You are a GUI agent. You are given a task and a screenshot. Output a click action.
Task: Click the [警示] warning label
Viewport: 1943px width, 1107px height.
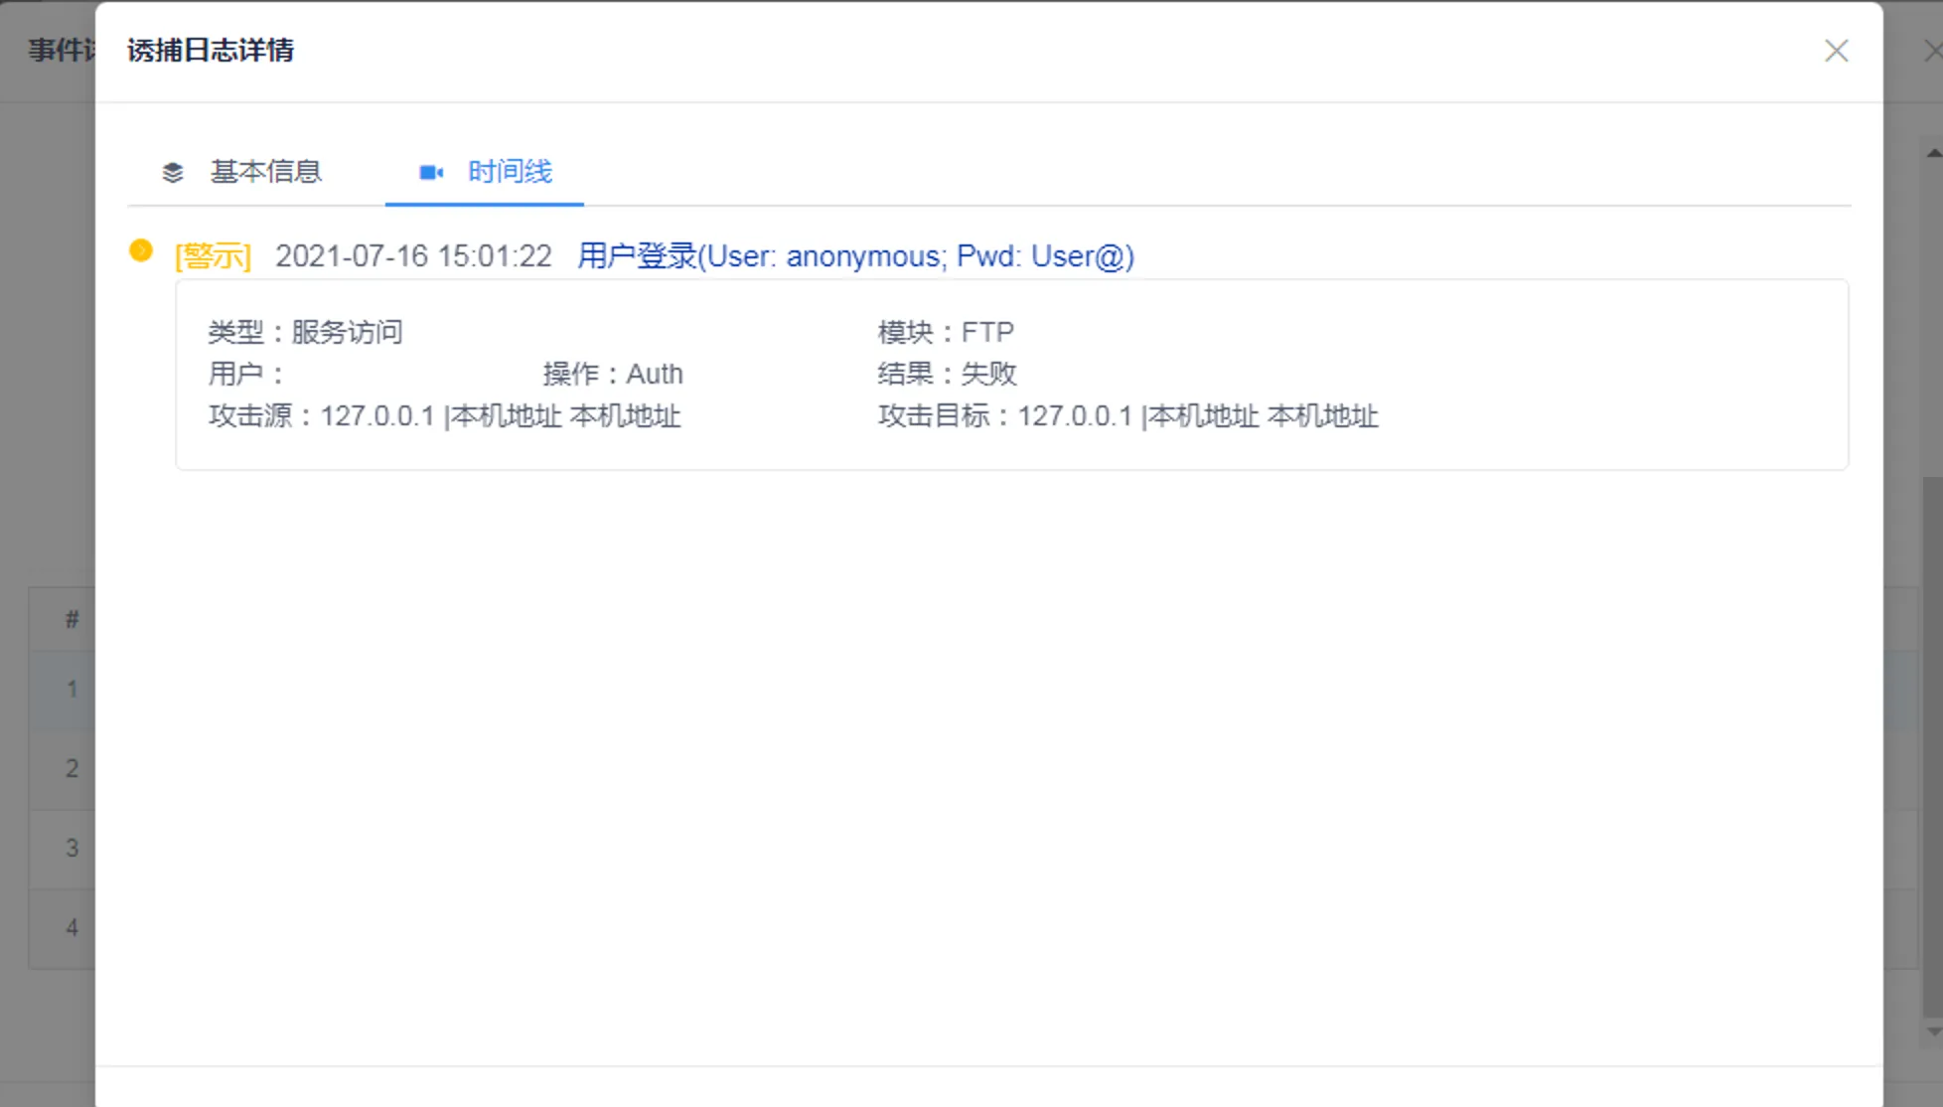[x=213, y=256]
